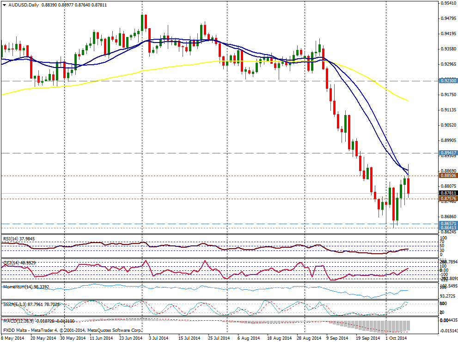The image size is (458, 342).
Task: Select the 8 May 2014 date label
Action: tap(13, 338)
